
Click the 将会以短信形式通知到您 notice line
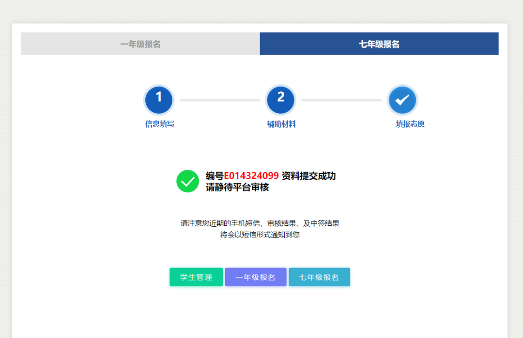(260, 235)
